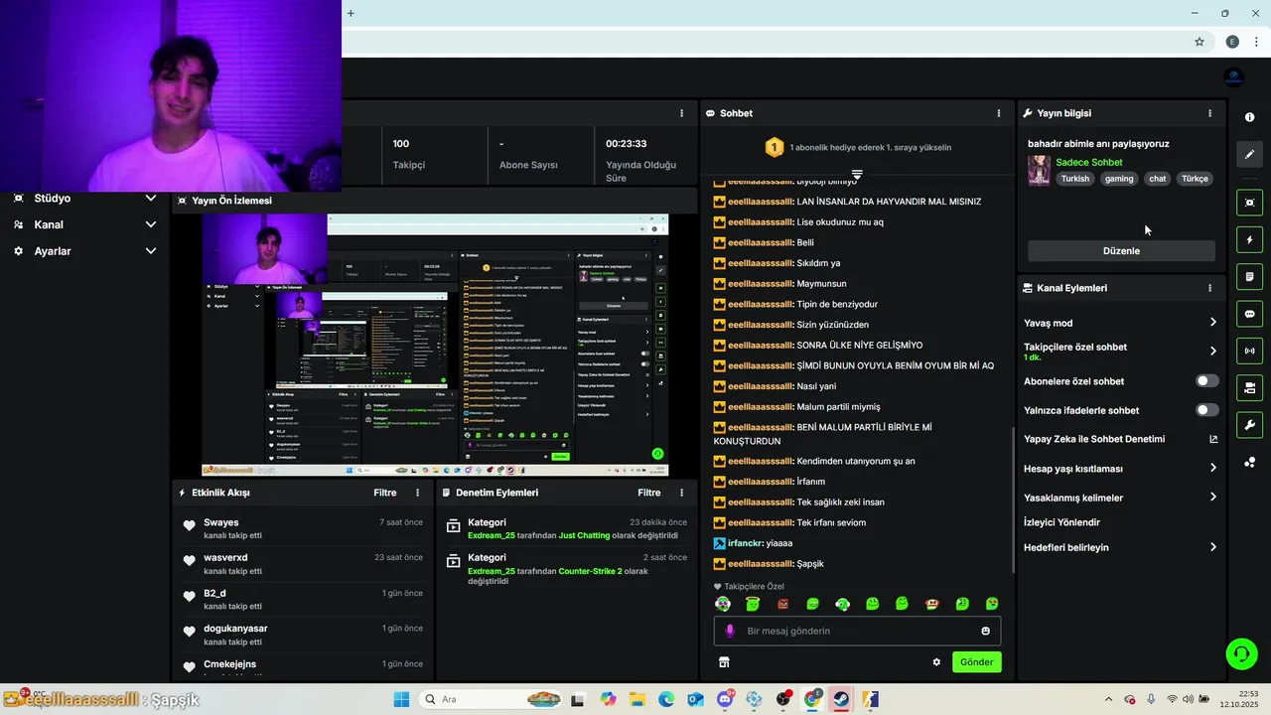Click the Turkish tag
Image resolution: width=1271 pixels, height=715 pixels.
pos(1074,179)
